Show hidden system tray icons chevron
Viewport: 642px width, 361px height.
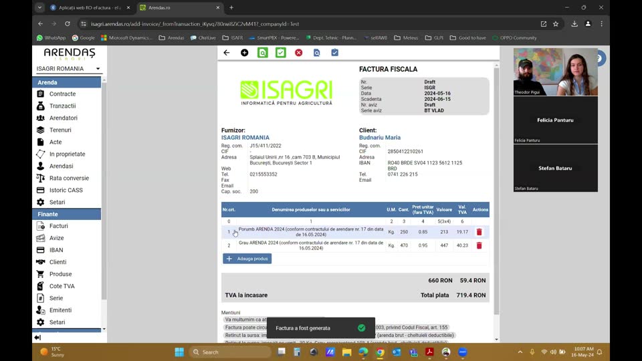click(520, 352)
